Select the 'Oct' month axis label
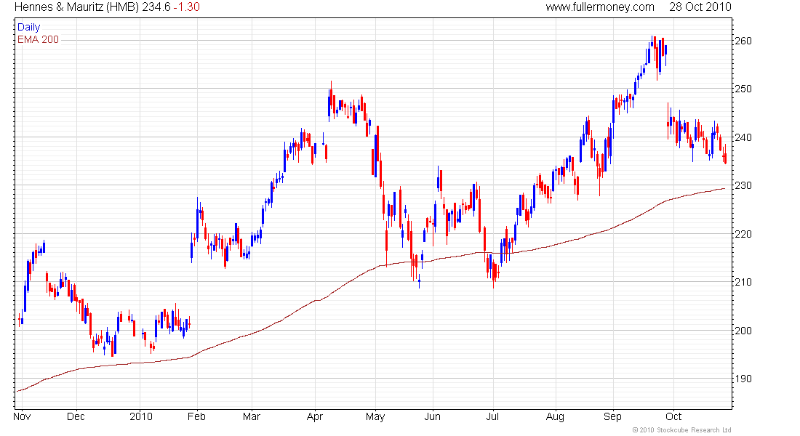The height and width of the screenshot is (436, 800). tap(673, 416)
